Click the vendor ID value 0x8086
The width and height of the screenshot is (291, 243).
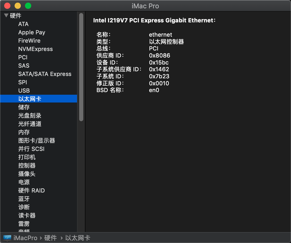tap(160, 55)
